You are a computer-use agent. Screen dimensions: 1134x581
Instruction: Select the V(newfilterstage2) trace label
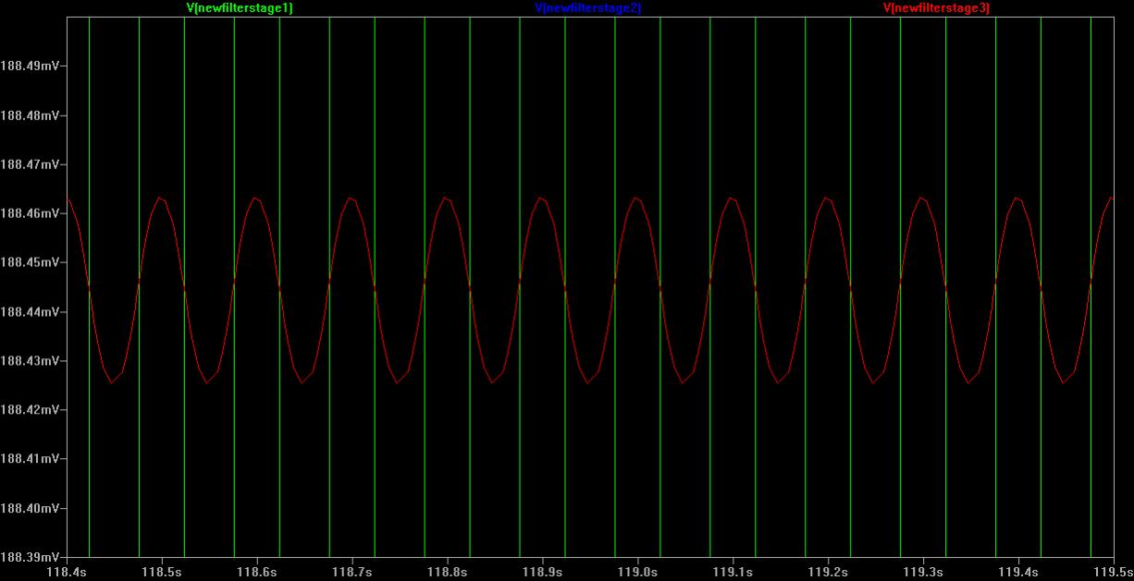[x=587, y=7]
